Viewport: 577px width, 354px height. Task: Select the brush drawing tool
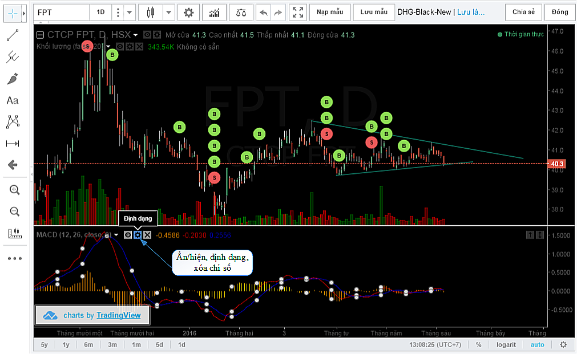13,79
